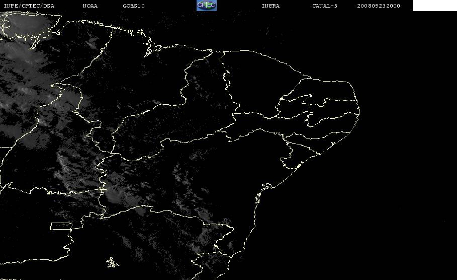Click the easternmost tip of the coastline

coord(359,111)
